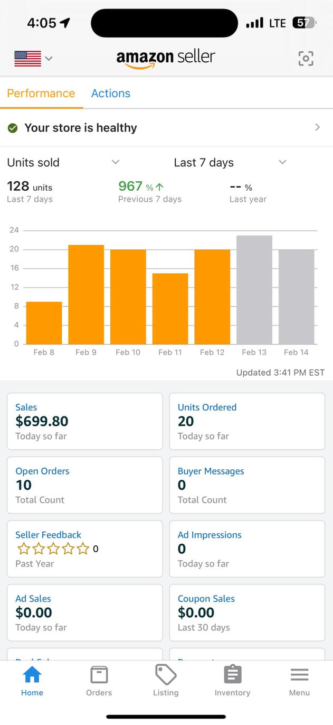Open the Inventory clipboard icon

(x=232, y=675)
